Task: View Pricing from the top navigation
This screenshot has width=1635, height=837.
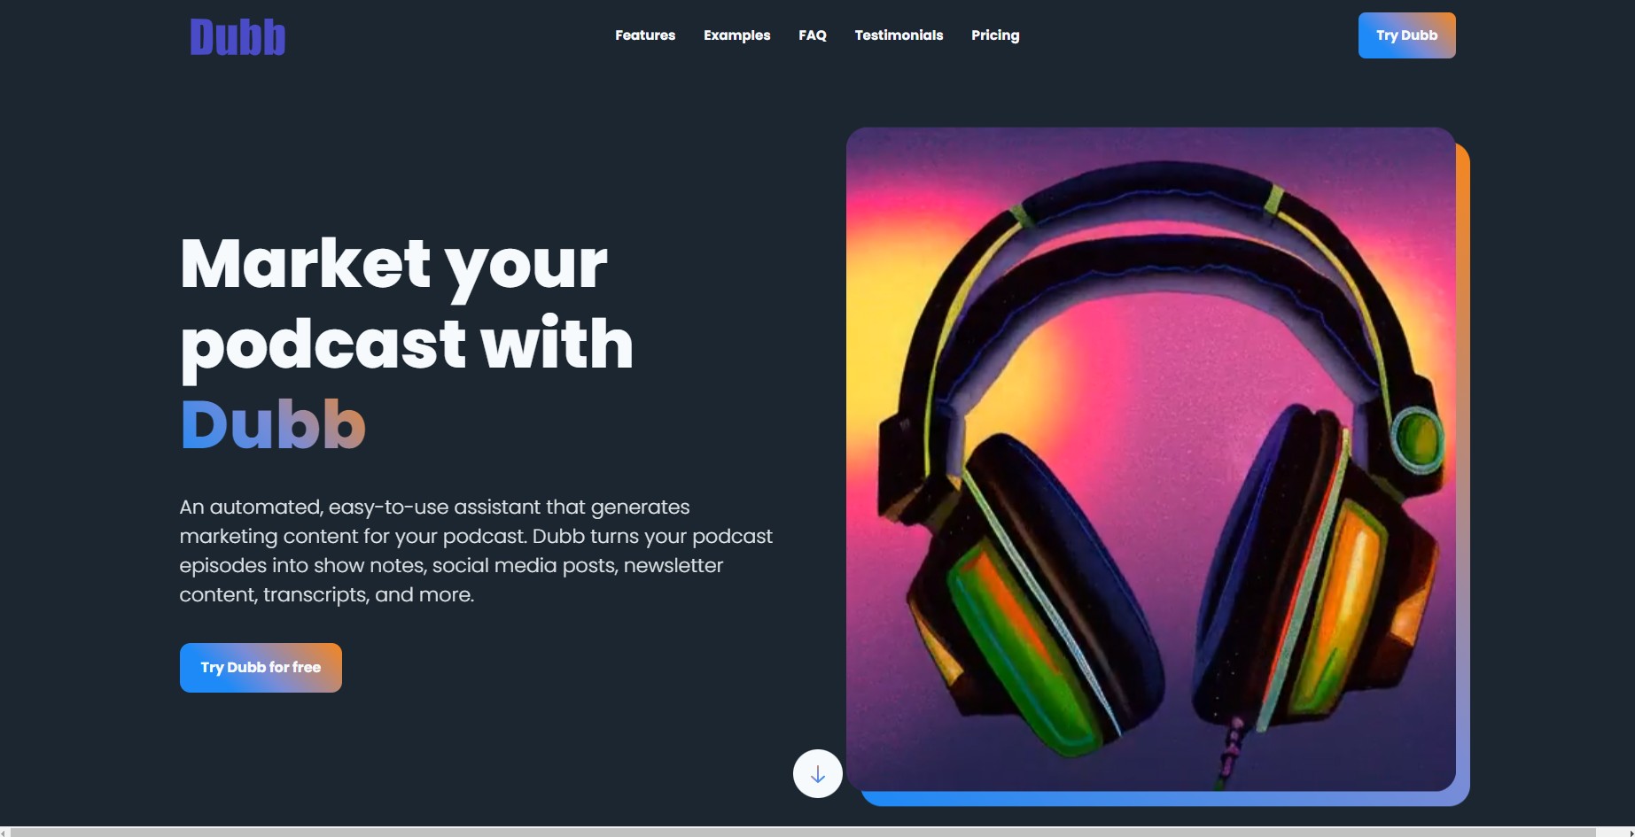Action: coord(995,35)
